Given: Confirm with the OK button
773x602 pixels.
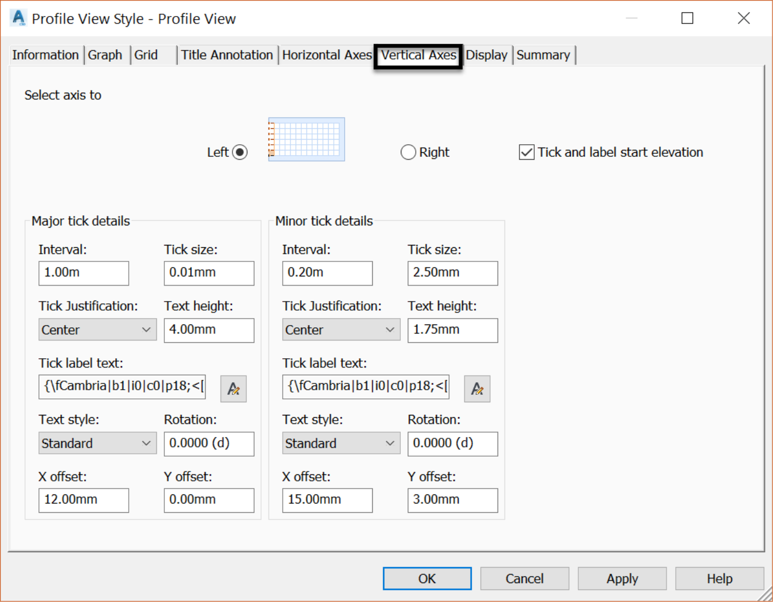Looking at the screenshot, I should (427, 579).
